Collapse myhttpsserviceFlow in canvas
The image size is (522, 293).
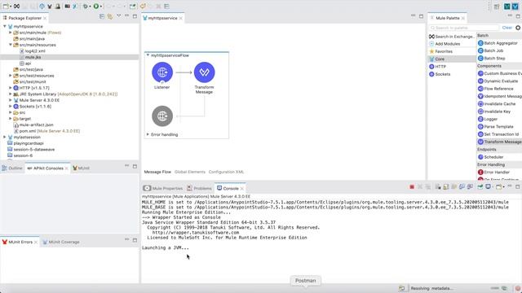pyautogui.click(x=148, y=55)
